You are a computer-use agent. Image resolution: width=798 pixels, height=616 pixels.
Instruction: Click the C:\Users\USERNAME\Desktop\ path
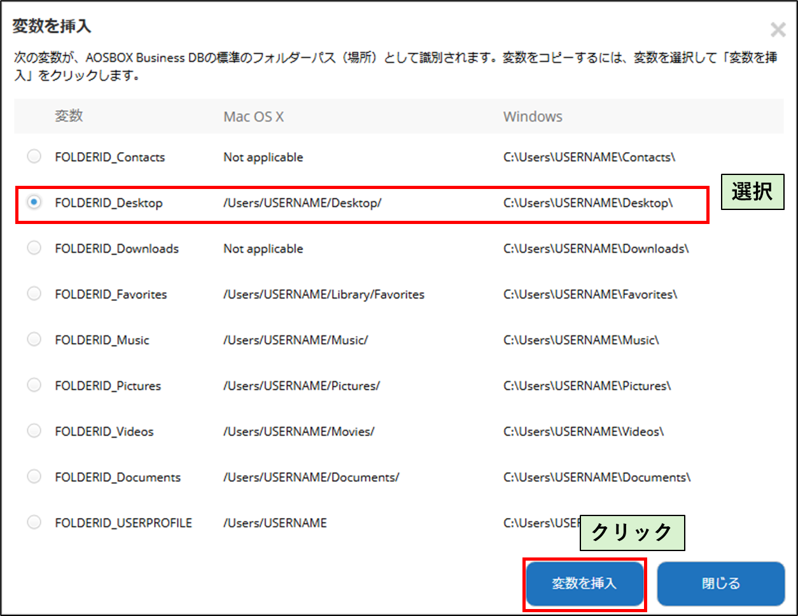[588, 203]
